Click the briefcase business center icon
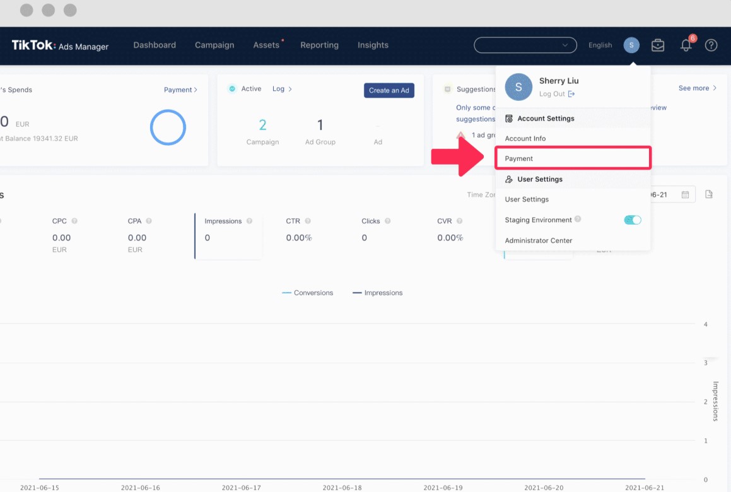 pos(658,45)
